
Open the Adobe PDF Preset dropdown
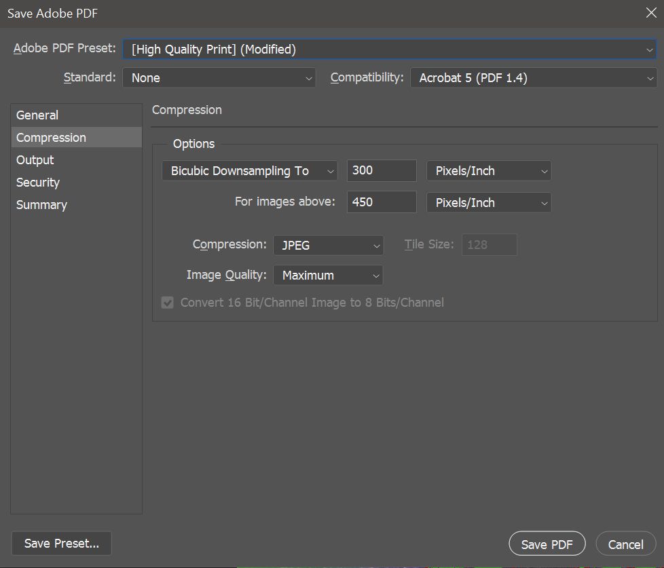click(x=390, y=49)
